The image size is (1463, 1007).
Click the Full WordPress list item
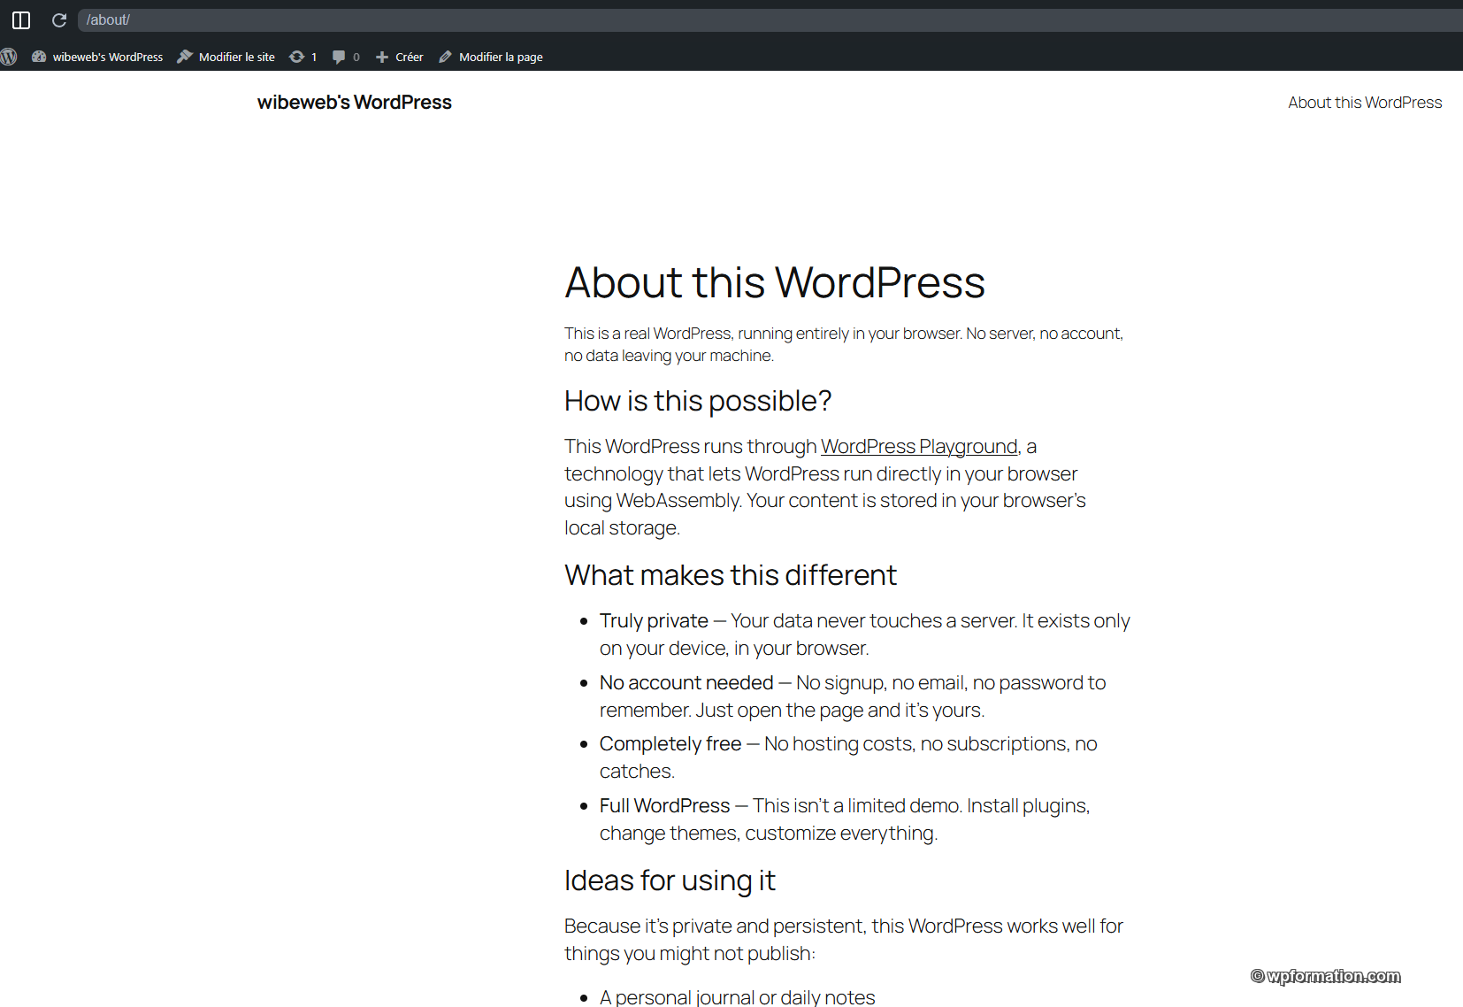tap(845, 819)
